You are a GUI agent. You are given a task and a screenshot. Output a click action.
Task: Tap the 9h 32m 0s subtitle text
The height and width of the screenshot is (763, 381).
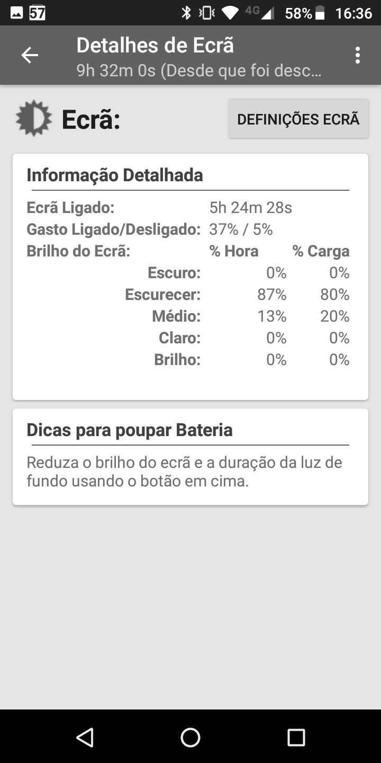198,70
